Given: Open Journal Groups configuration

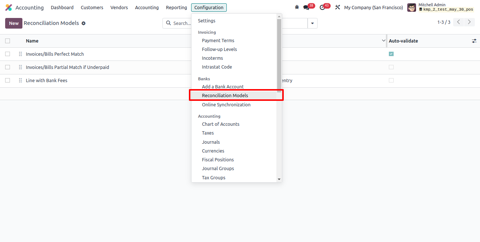Looking at the screenshot, I should [218, 169].
